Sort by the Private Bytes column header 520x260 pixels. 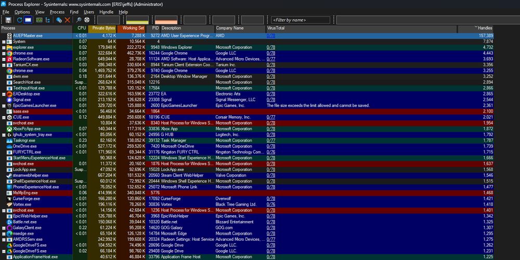click(102, 28)
